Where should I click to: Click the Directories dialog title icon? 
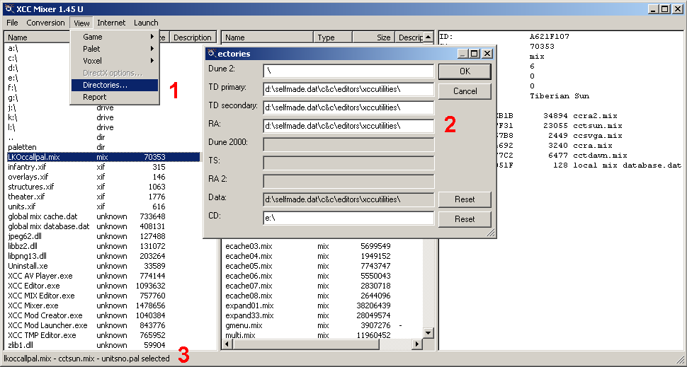tap(212, 53)
